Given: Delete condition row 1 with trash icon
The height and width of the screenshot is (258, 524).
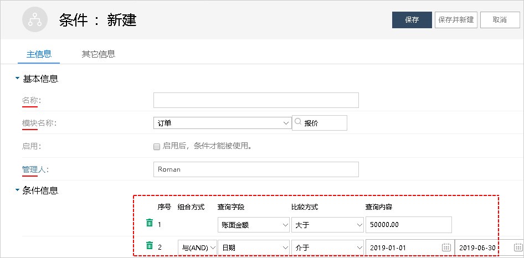Looking at the screenshot, I should click(x=149, y=223).
